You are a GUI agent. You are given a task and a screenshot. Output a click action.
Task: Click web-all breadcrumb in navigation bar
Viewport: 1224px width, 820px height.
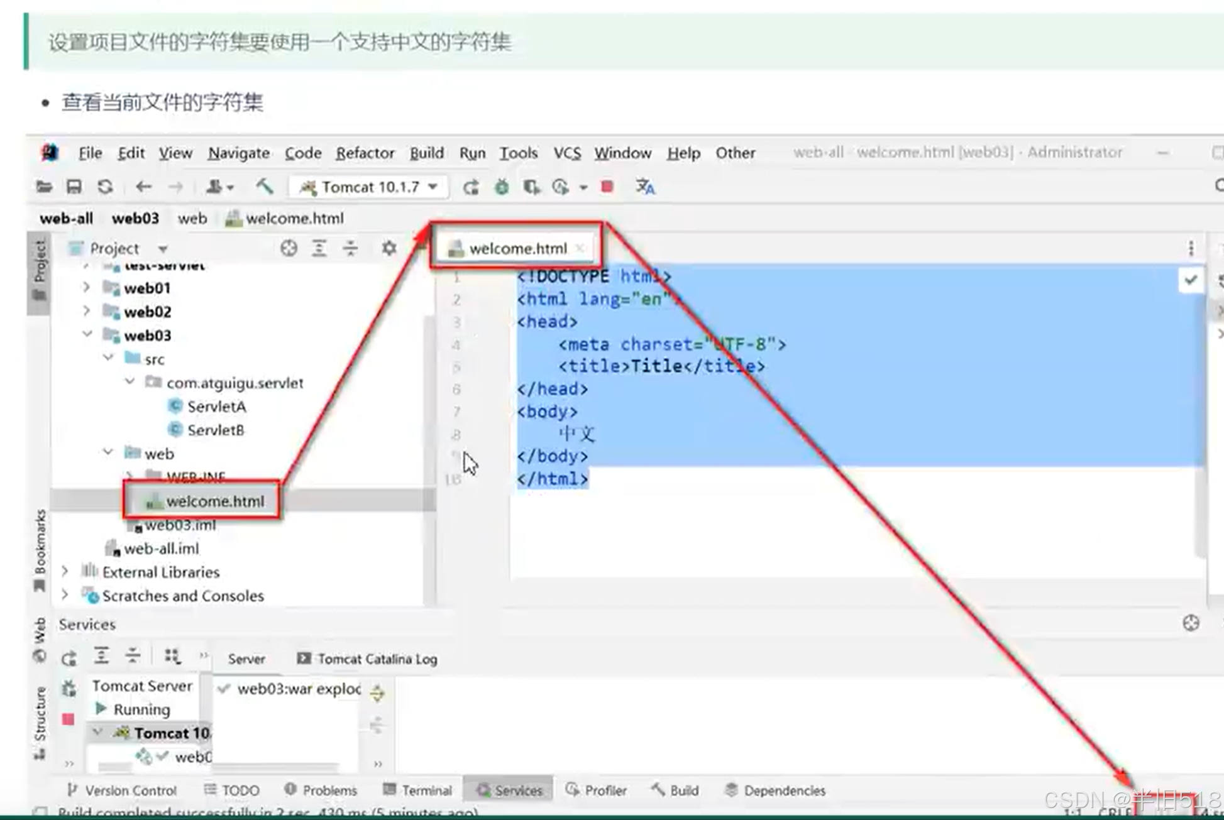(x=66, y=218)
